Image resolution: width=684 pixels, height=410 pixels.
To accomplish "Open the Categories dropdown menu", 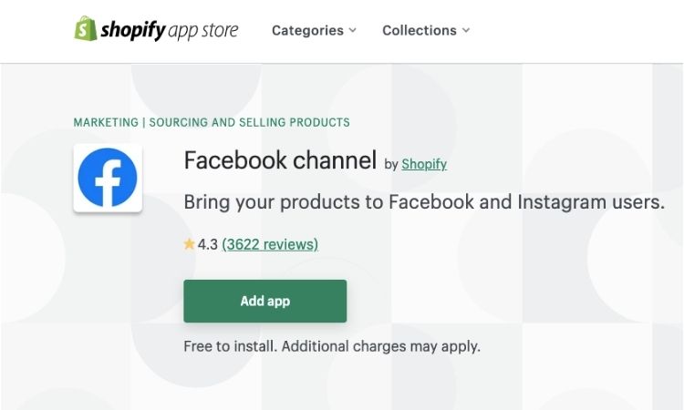I will [x=314, y=30].
